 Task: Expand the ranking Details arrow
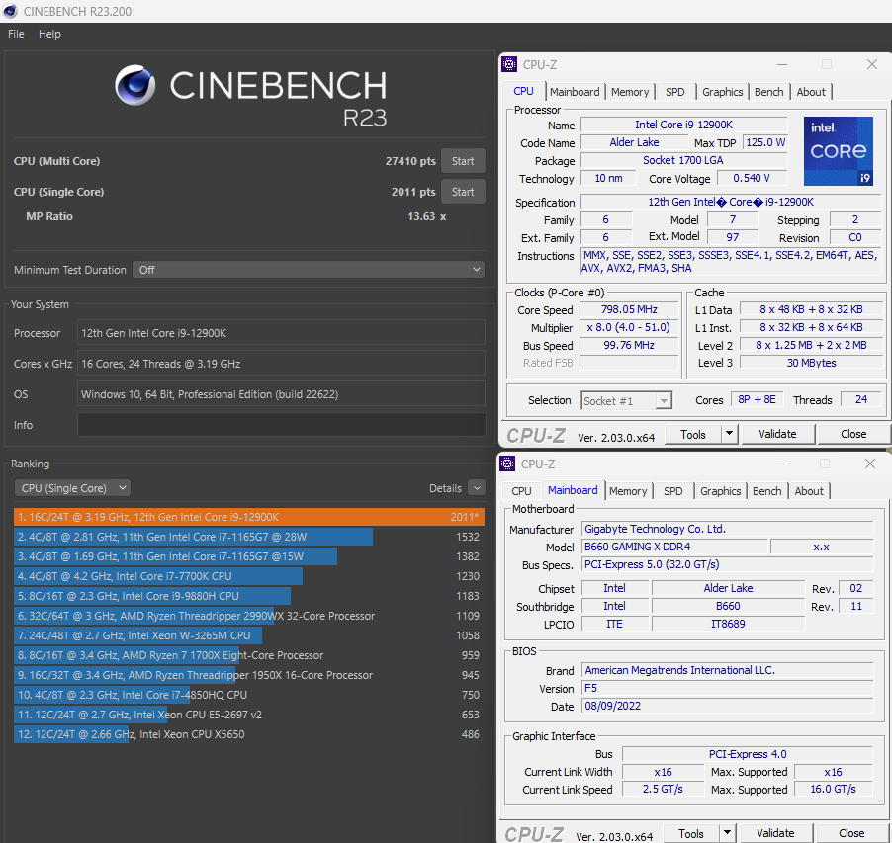coord(477,488)
